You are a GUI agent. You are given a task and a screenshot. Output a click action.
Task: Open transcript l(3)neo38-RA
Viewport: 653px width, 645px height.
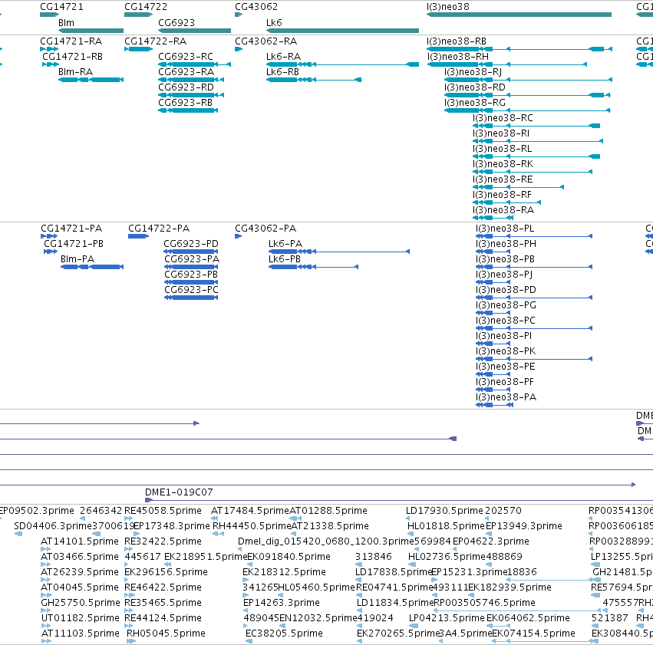pos(493,219)
